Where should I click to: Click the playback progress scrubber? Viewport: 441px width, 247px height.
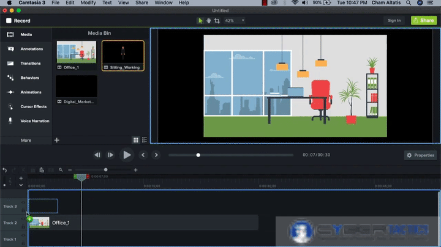click(x=198, y=155)
